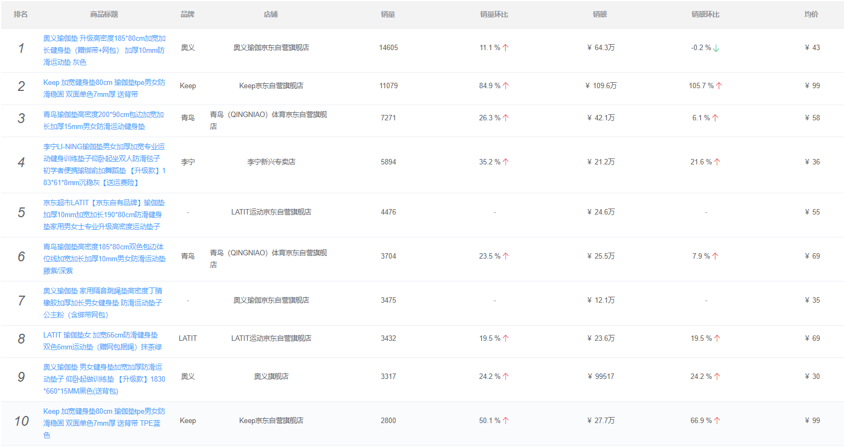
Task: Click revenue value ¥ 25.5万
Action: pyautogui.click(x=601, y=256)
